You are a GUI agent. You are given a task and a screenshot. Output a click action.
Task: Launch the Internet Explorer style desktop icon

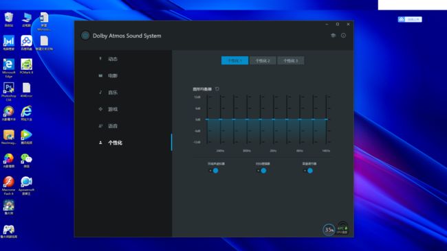click(x=27, y=113)
